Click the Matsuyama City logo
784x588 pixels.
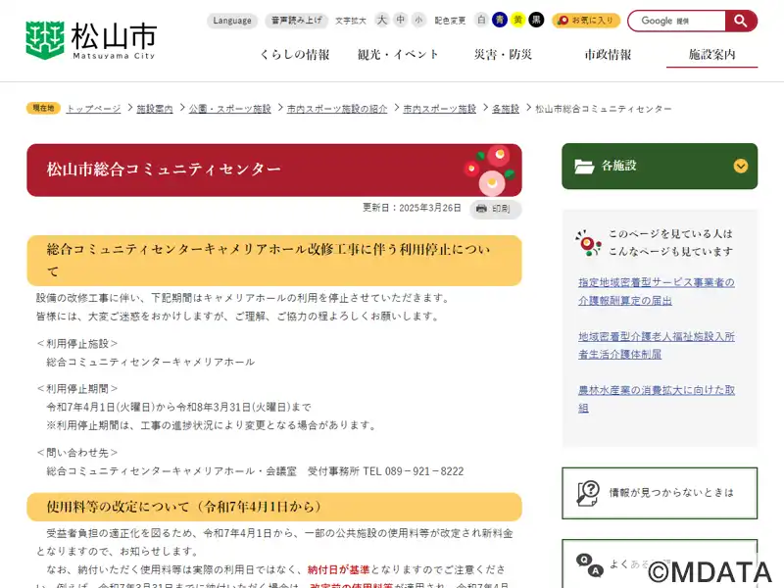(90, 40)
